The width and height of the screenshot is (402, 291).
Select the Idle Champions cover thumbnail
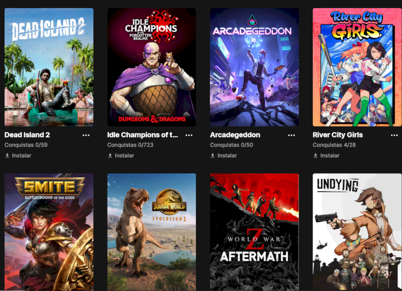[152, 67]
